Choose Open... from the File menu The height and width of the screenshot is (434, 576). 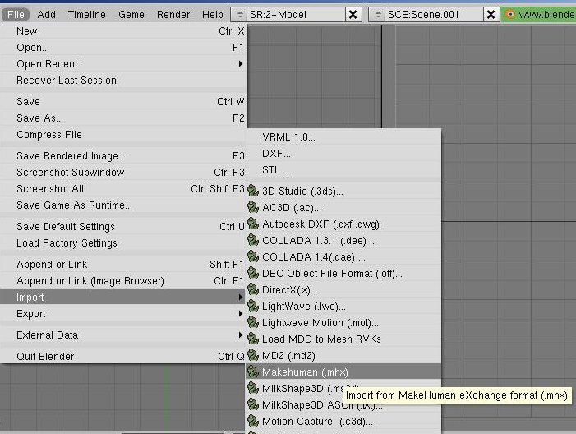[123, 48]
